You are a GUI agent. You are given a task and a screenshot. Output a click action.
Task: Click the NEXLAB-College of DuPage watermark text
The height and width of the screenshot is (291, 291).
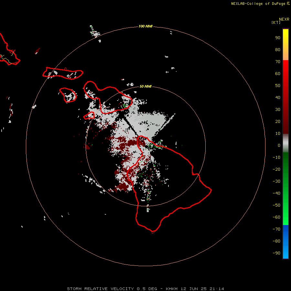click(x=260, y=4)
